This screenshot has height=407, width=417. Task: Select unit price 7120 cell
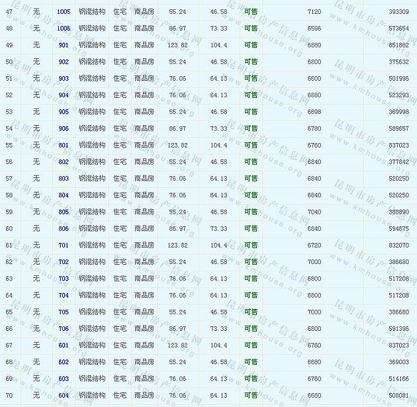(x=314, y=12)
